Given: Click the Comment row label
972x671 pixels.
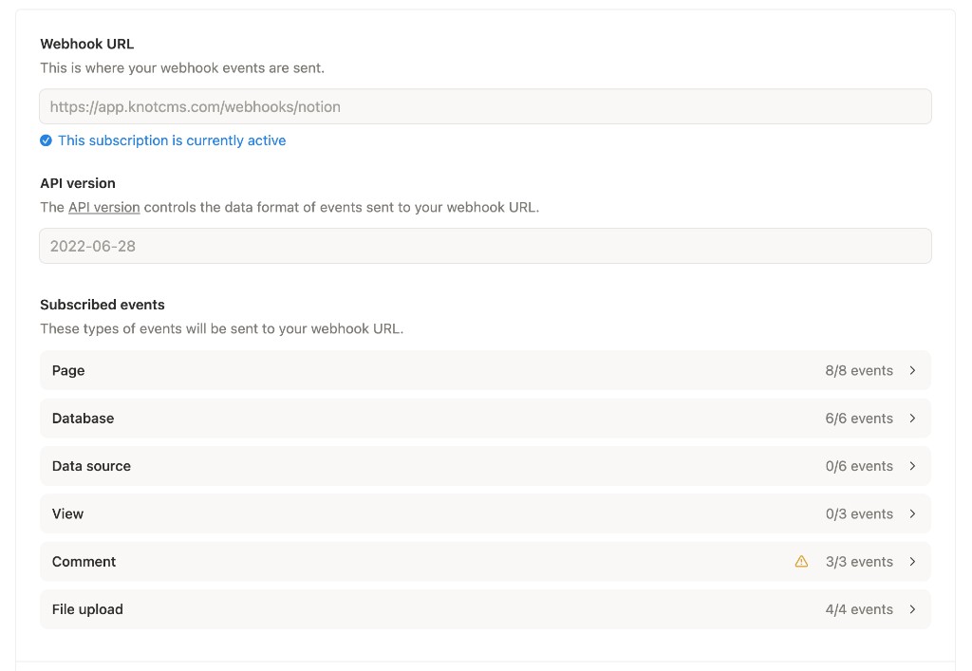Looking at the screenshot, I should 84,561.
